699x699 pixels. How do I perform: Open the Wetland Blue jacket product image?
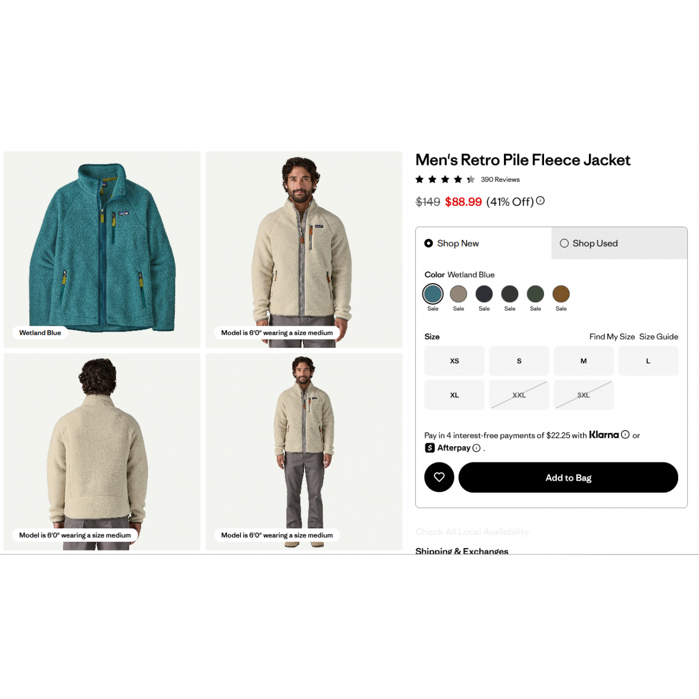tap(102, 249)
